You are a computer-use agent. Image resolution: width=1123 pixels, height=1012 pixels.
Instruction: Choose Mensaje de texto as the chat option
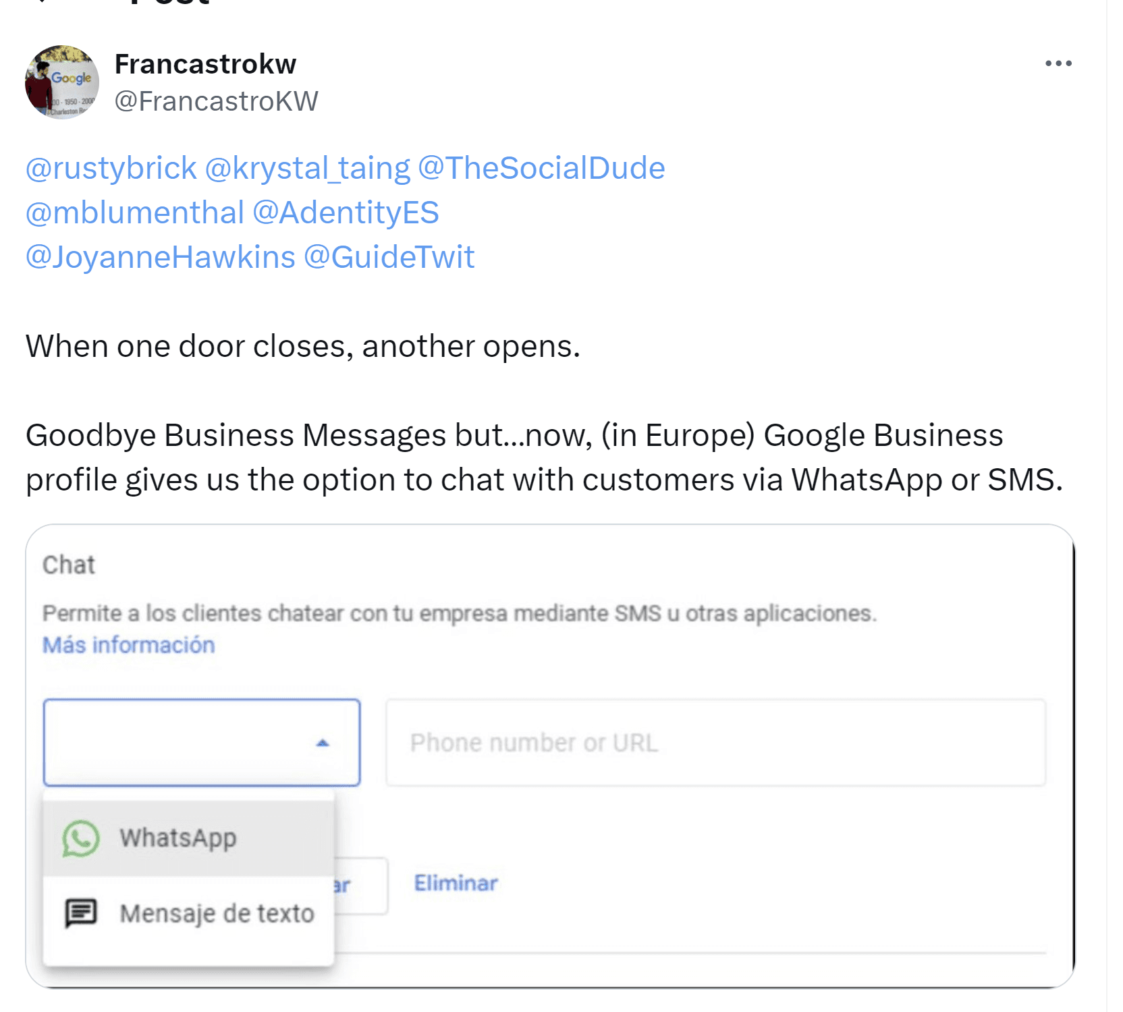(x=217, y=913)
